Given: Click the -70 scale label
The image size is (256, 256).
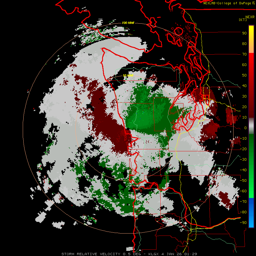Looking at the screenshot, I should pyautogui.click(x=243, y=202).
